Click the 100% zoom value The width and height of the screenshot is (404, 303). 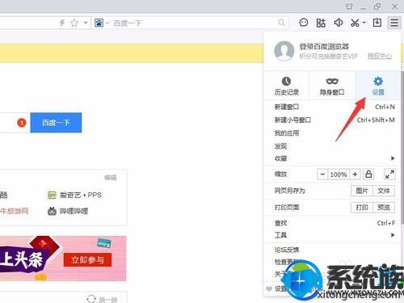click(x=339, y=175)
